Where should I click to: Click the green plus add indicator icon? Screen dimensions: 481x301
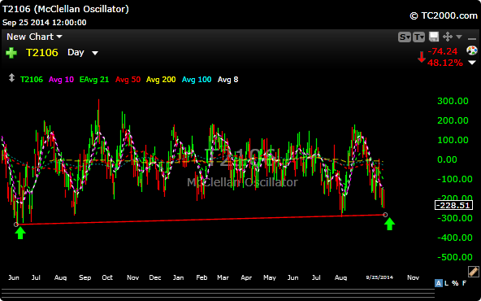click(11, 53)
